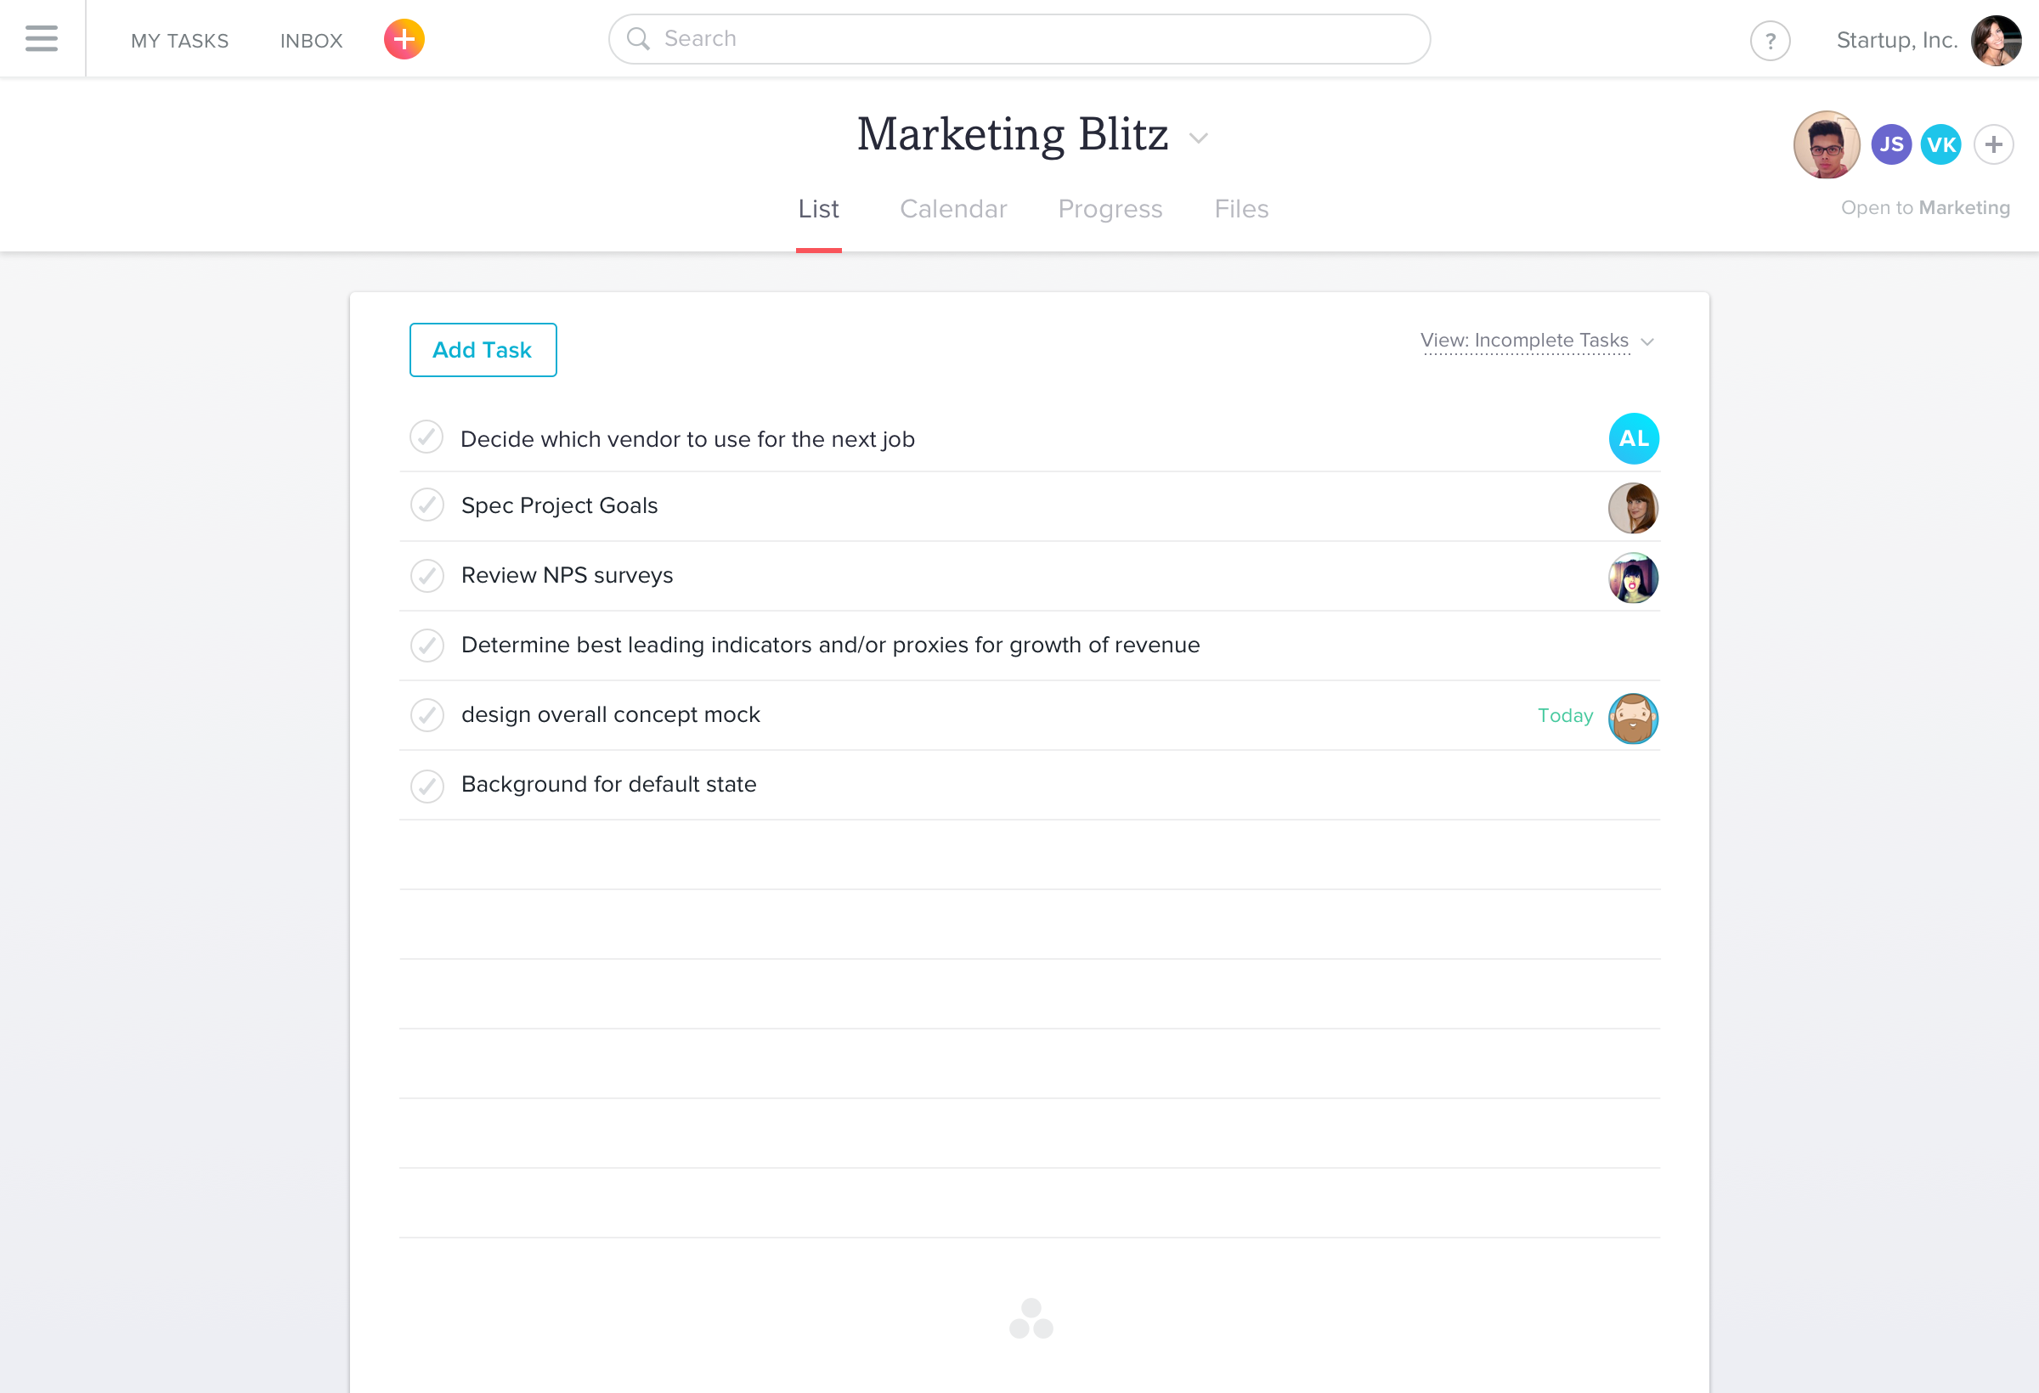The height and width of the screenshot is (1393, 2039).
Task: Open the View: Incomplete Tasks dropdown
Action: tap(1536, 341)
